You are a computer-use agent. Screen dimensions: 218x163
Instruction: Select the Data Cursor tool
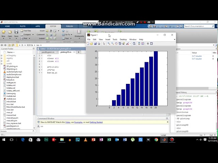[x=123, y=44]
